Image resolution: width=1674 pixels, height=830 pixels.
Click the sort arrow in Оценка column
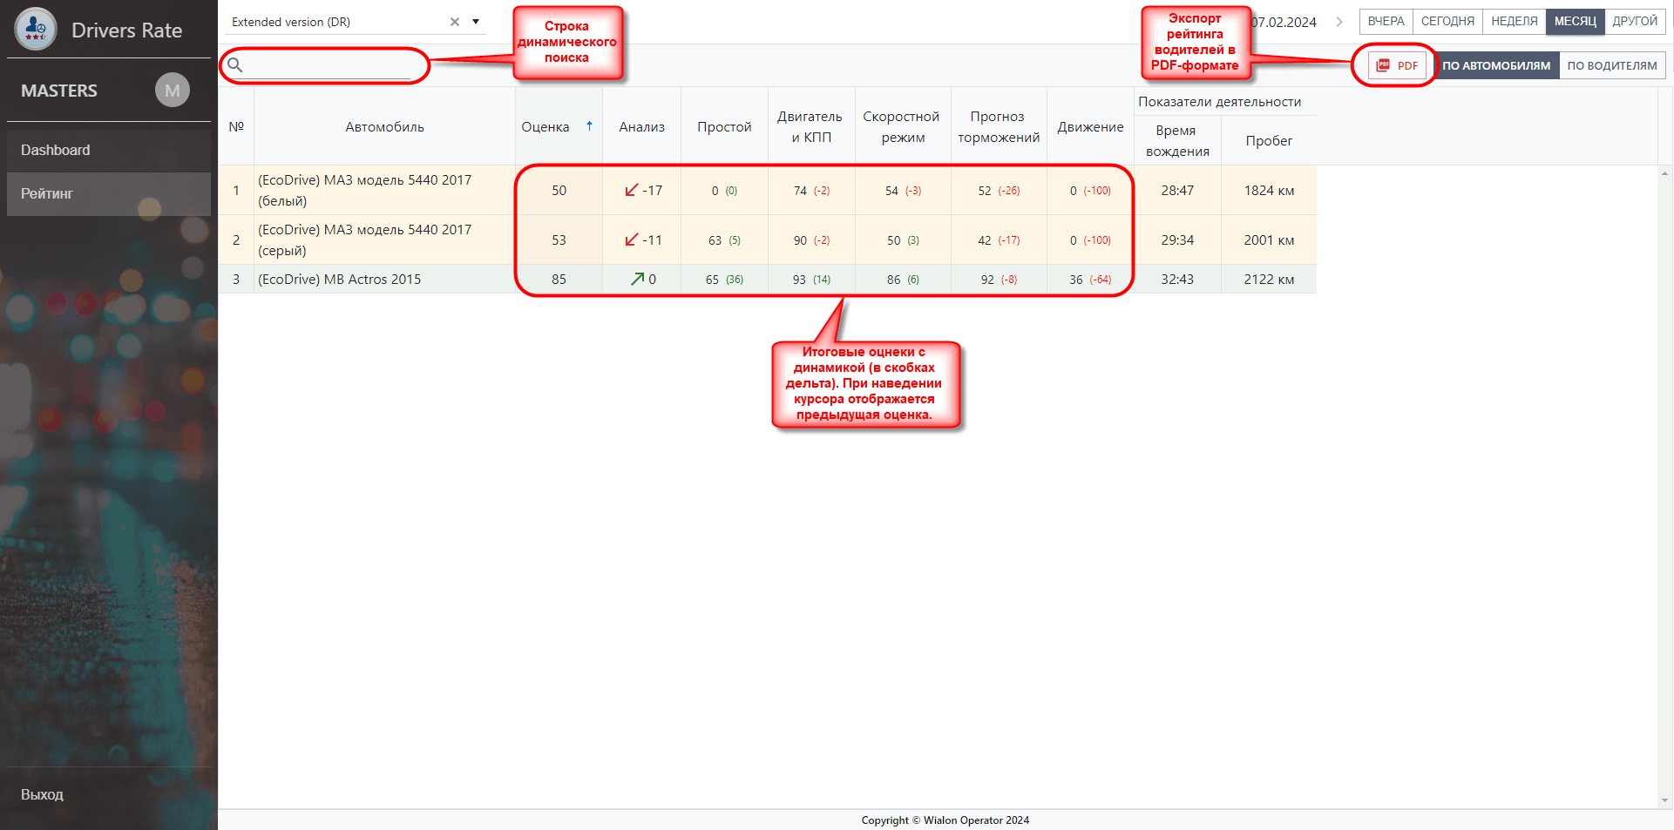[x=590, y=126]
